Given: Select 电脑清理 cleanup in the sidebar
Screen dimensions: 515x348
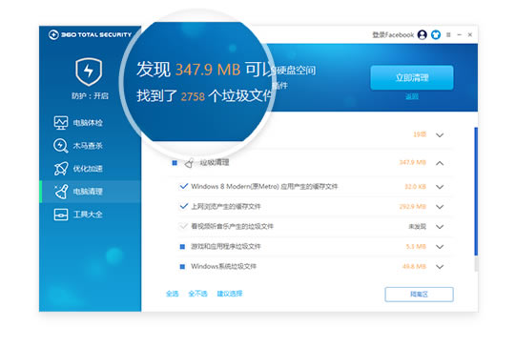Looking at the screenshot, I should pos(90,192).
